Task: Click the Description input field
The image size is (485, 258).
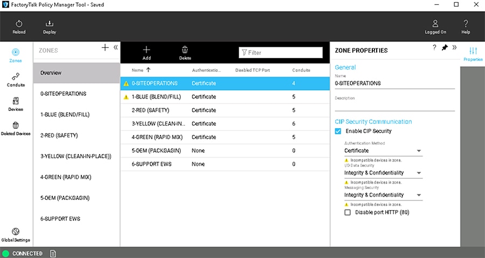Action: click(394, 106)
